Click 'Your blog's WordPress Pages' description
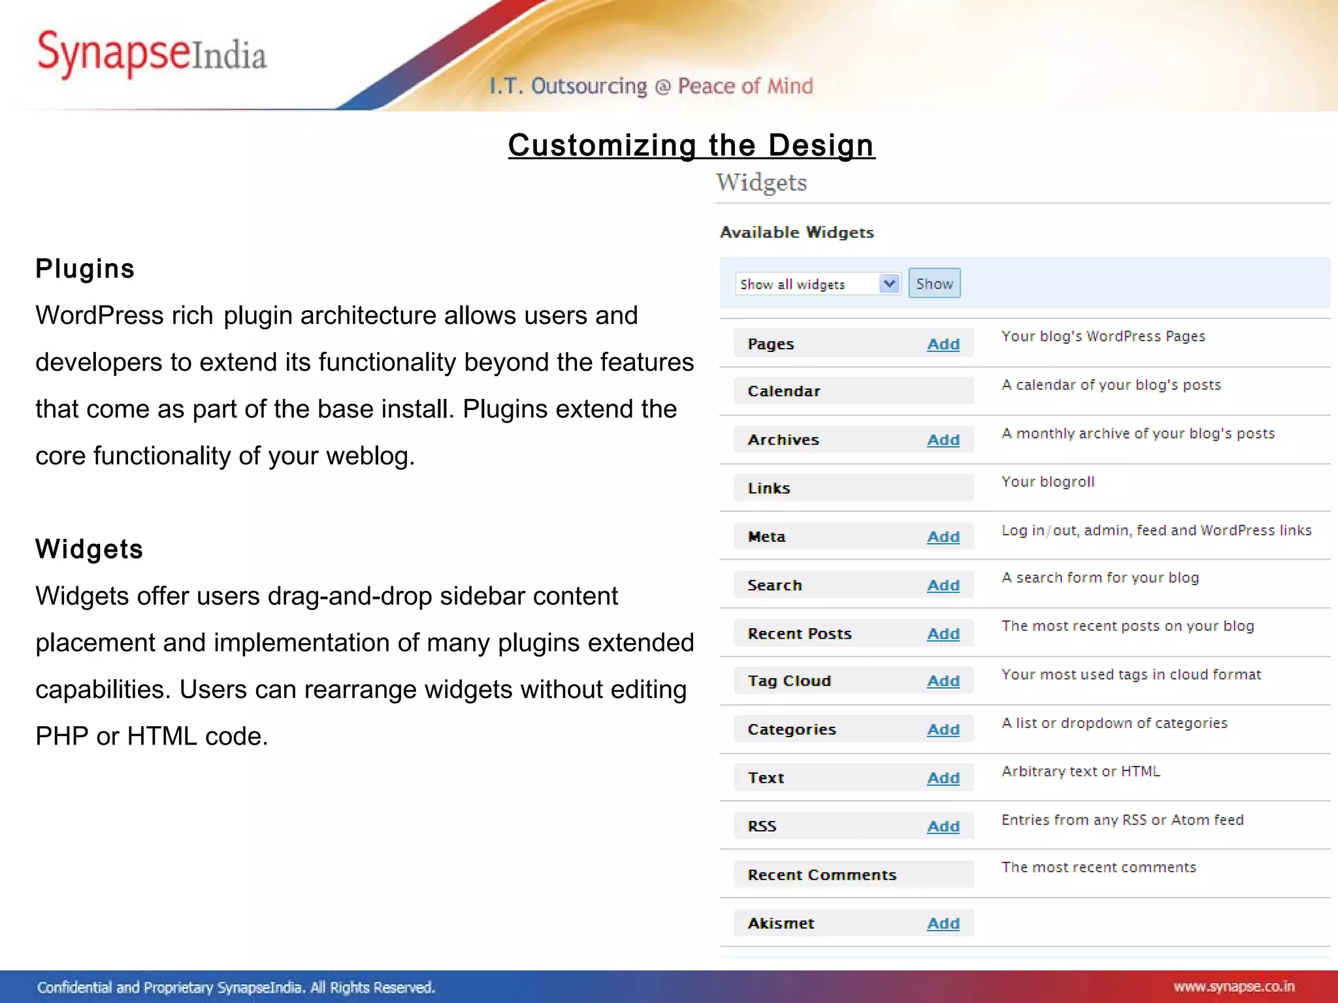Viewport: 1338px width, 1003px height. pyautogui.click(x=1103, y=336)
